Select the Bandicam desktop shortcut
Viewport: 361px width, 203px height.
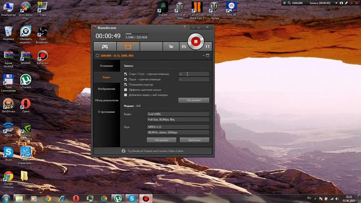(43, 57)
